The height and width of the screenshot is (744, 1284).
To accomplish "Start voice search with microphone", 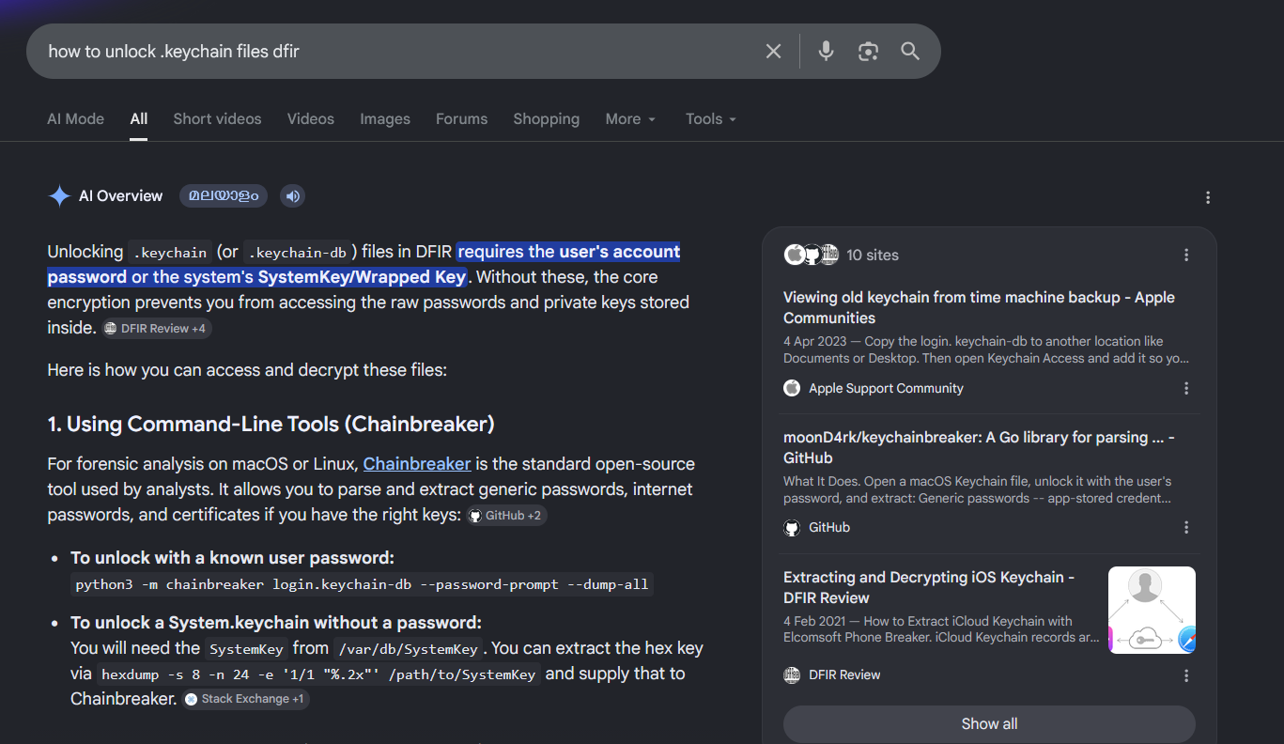I will tap(826, 51).
